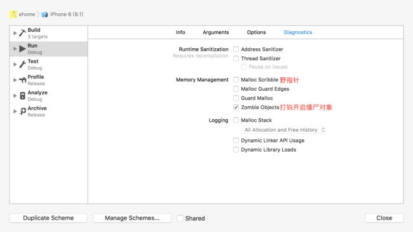Enable the Address Sanitizer checkbox
This screenshot has height=232, width=413.
(x=236, y=49)
